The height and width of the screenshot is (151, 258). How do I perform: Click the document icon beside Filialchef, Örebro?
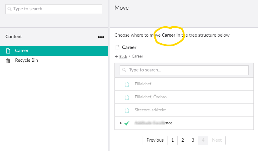click(127, 97)
